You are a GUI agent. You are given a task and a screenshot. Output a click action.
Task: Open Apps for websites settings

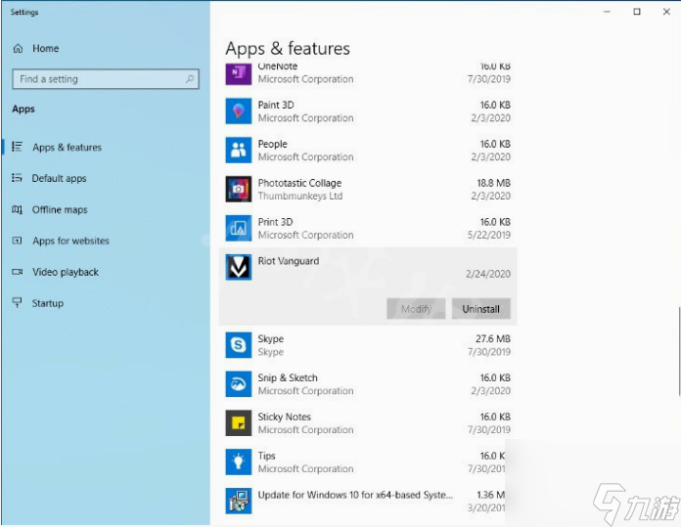point(70,241)
